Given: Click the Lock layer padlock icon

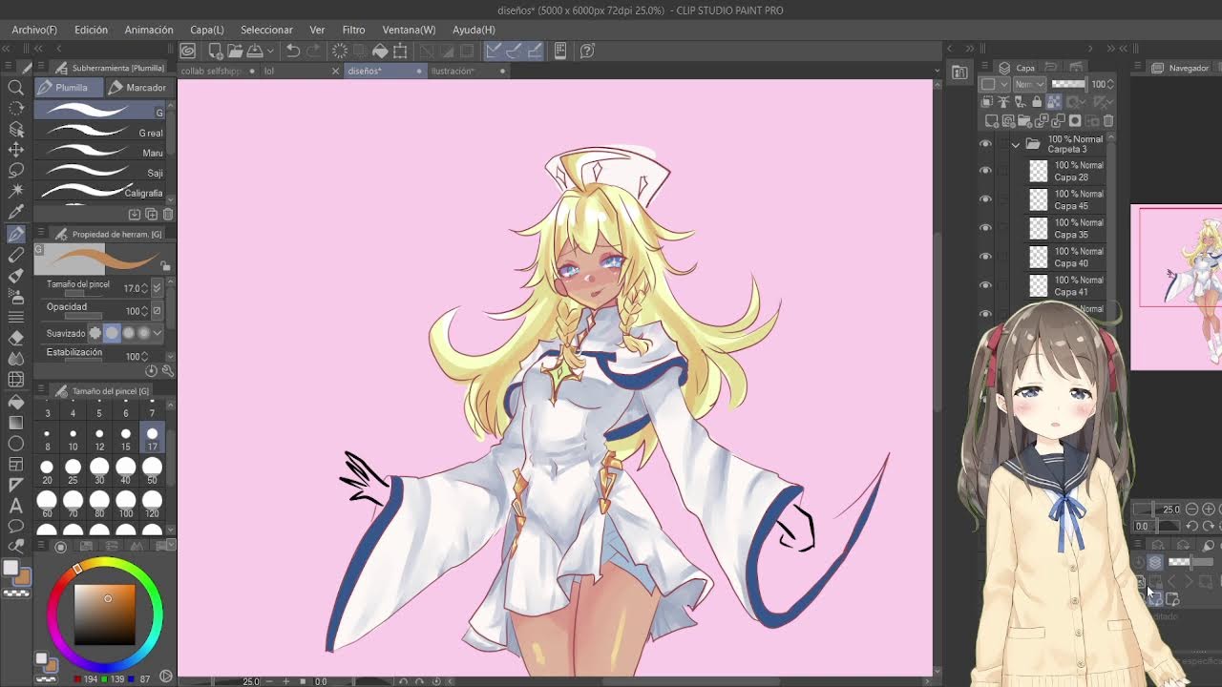Looking at the screenshot, I should pos(1037,102).
